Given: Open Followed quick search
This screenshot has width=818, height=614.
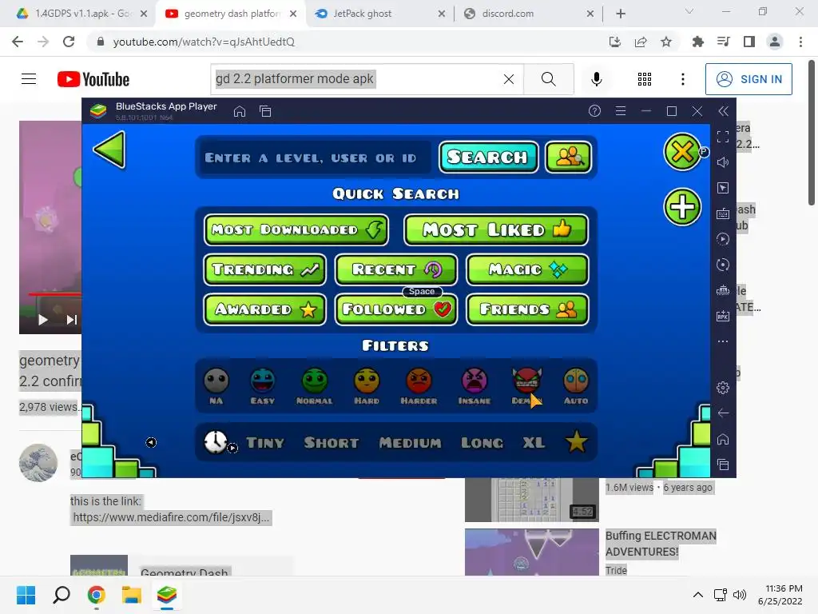Looking at the screenshot, I should [x=396, y=309].
